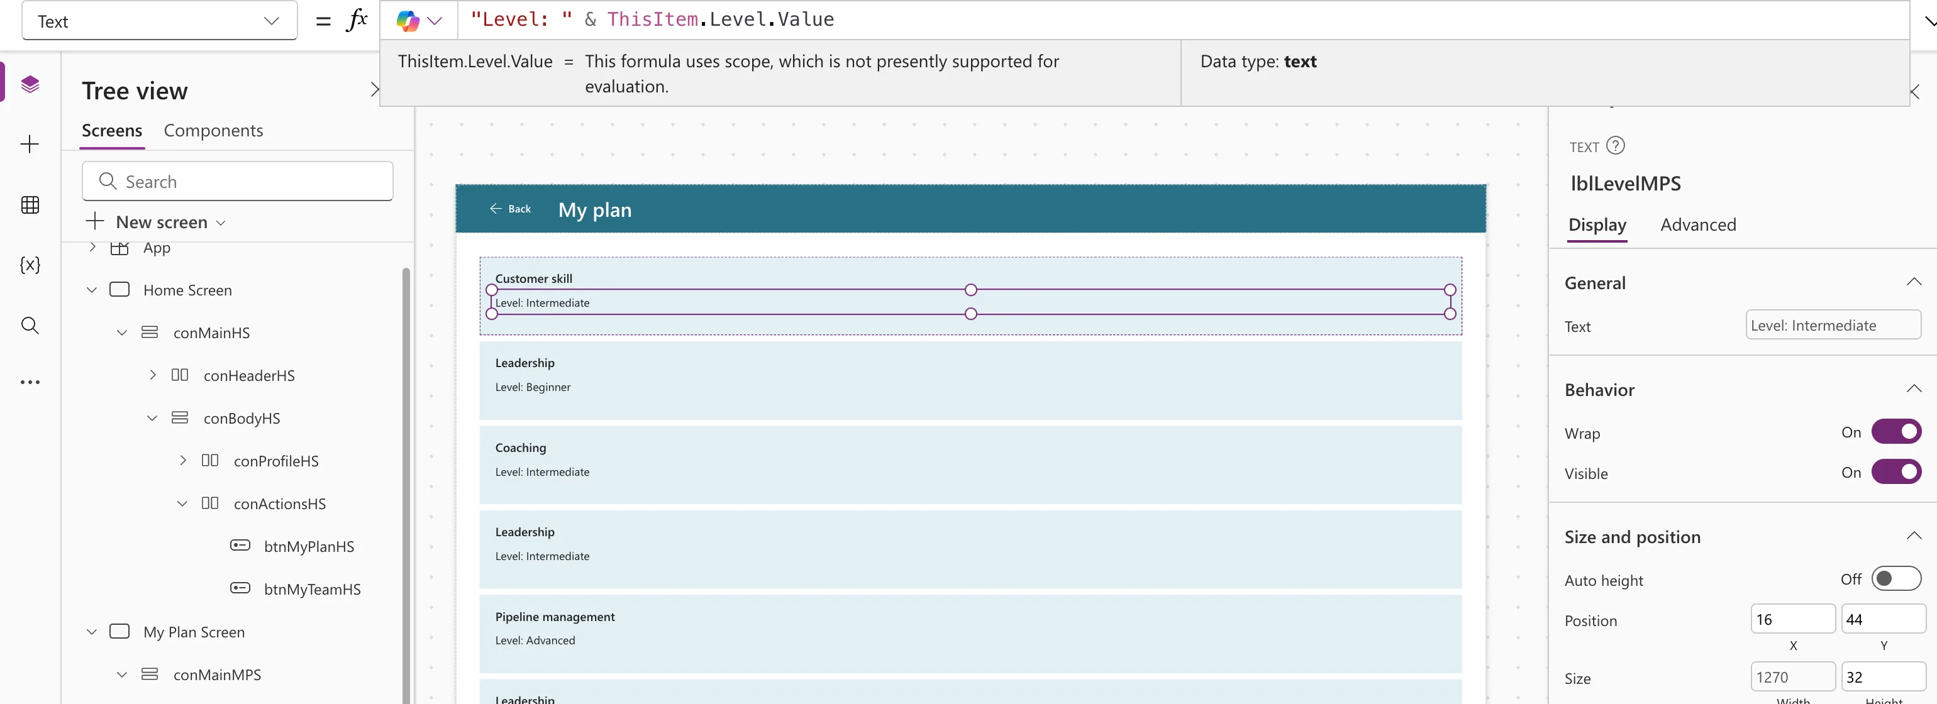The image size is (1937, 704).
Task: Click the My Plan Screen screen icon
Action: pyautogui.click(x=119, y=631)
